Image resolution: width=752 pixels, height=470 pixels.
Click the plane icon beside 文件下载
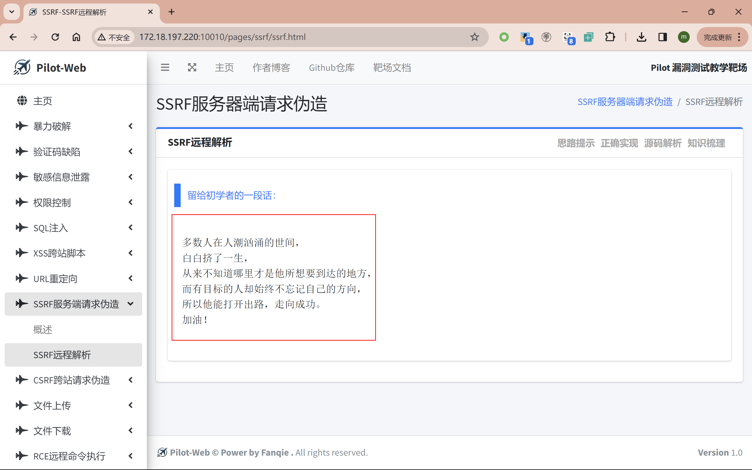coord(22,431)
